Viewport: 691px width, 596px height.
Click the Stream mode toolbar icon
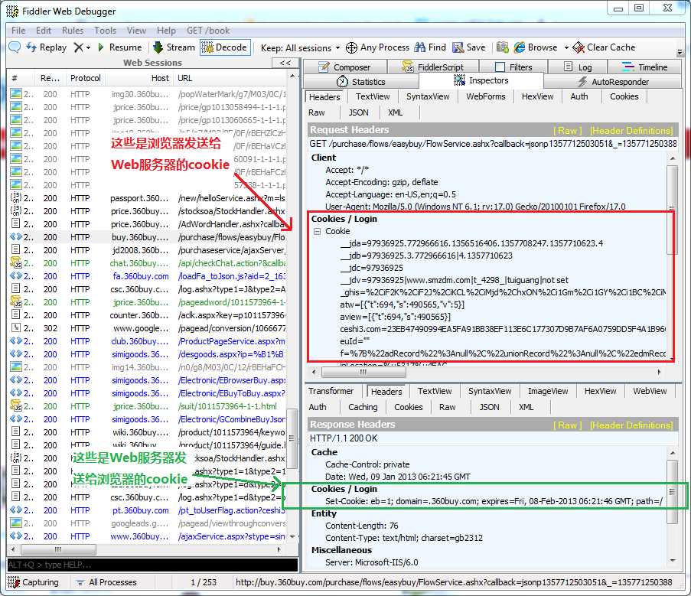[158, 47]
